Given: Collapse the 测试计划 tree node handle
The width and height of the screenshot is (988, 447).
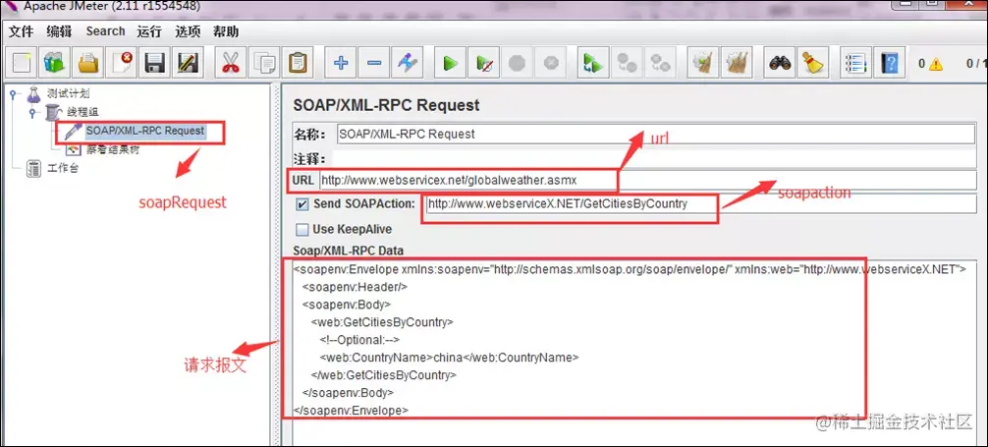Looking at the screenshot, I should point(13,94).
